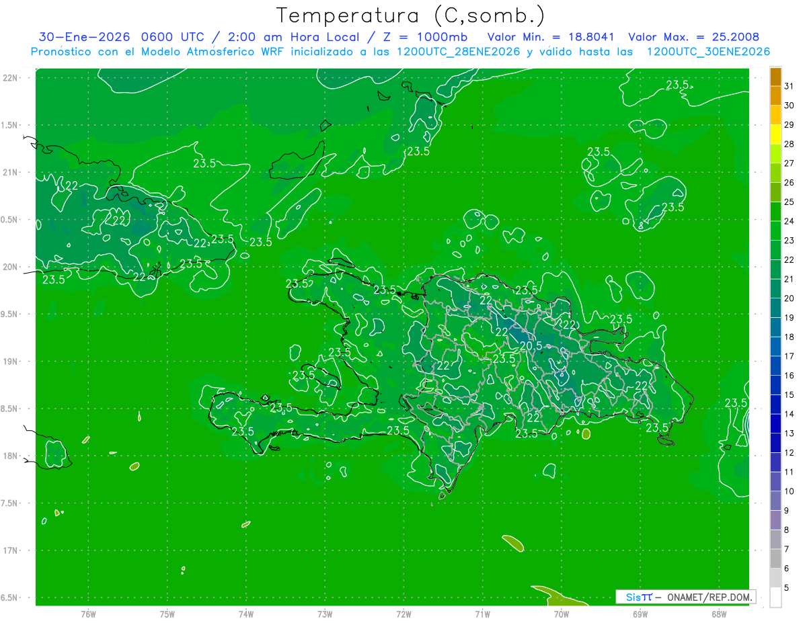Viewport: 807px width, 623px height.
Task: Click the legend color between 14 and 15
Action: click(775, 405)
